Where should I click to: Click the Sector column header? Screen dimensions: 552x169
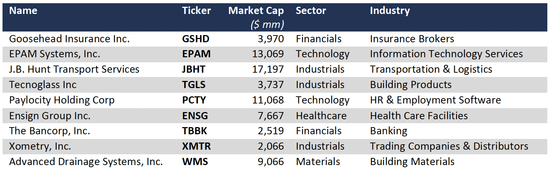point(311,11)
